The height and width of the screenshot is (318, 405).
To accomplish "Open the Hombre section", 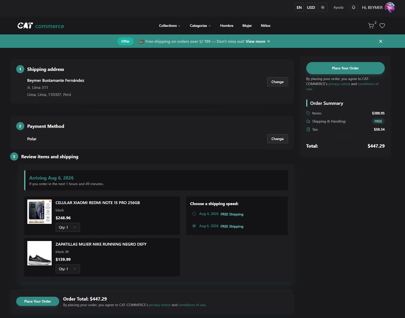I will (227, 26).
